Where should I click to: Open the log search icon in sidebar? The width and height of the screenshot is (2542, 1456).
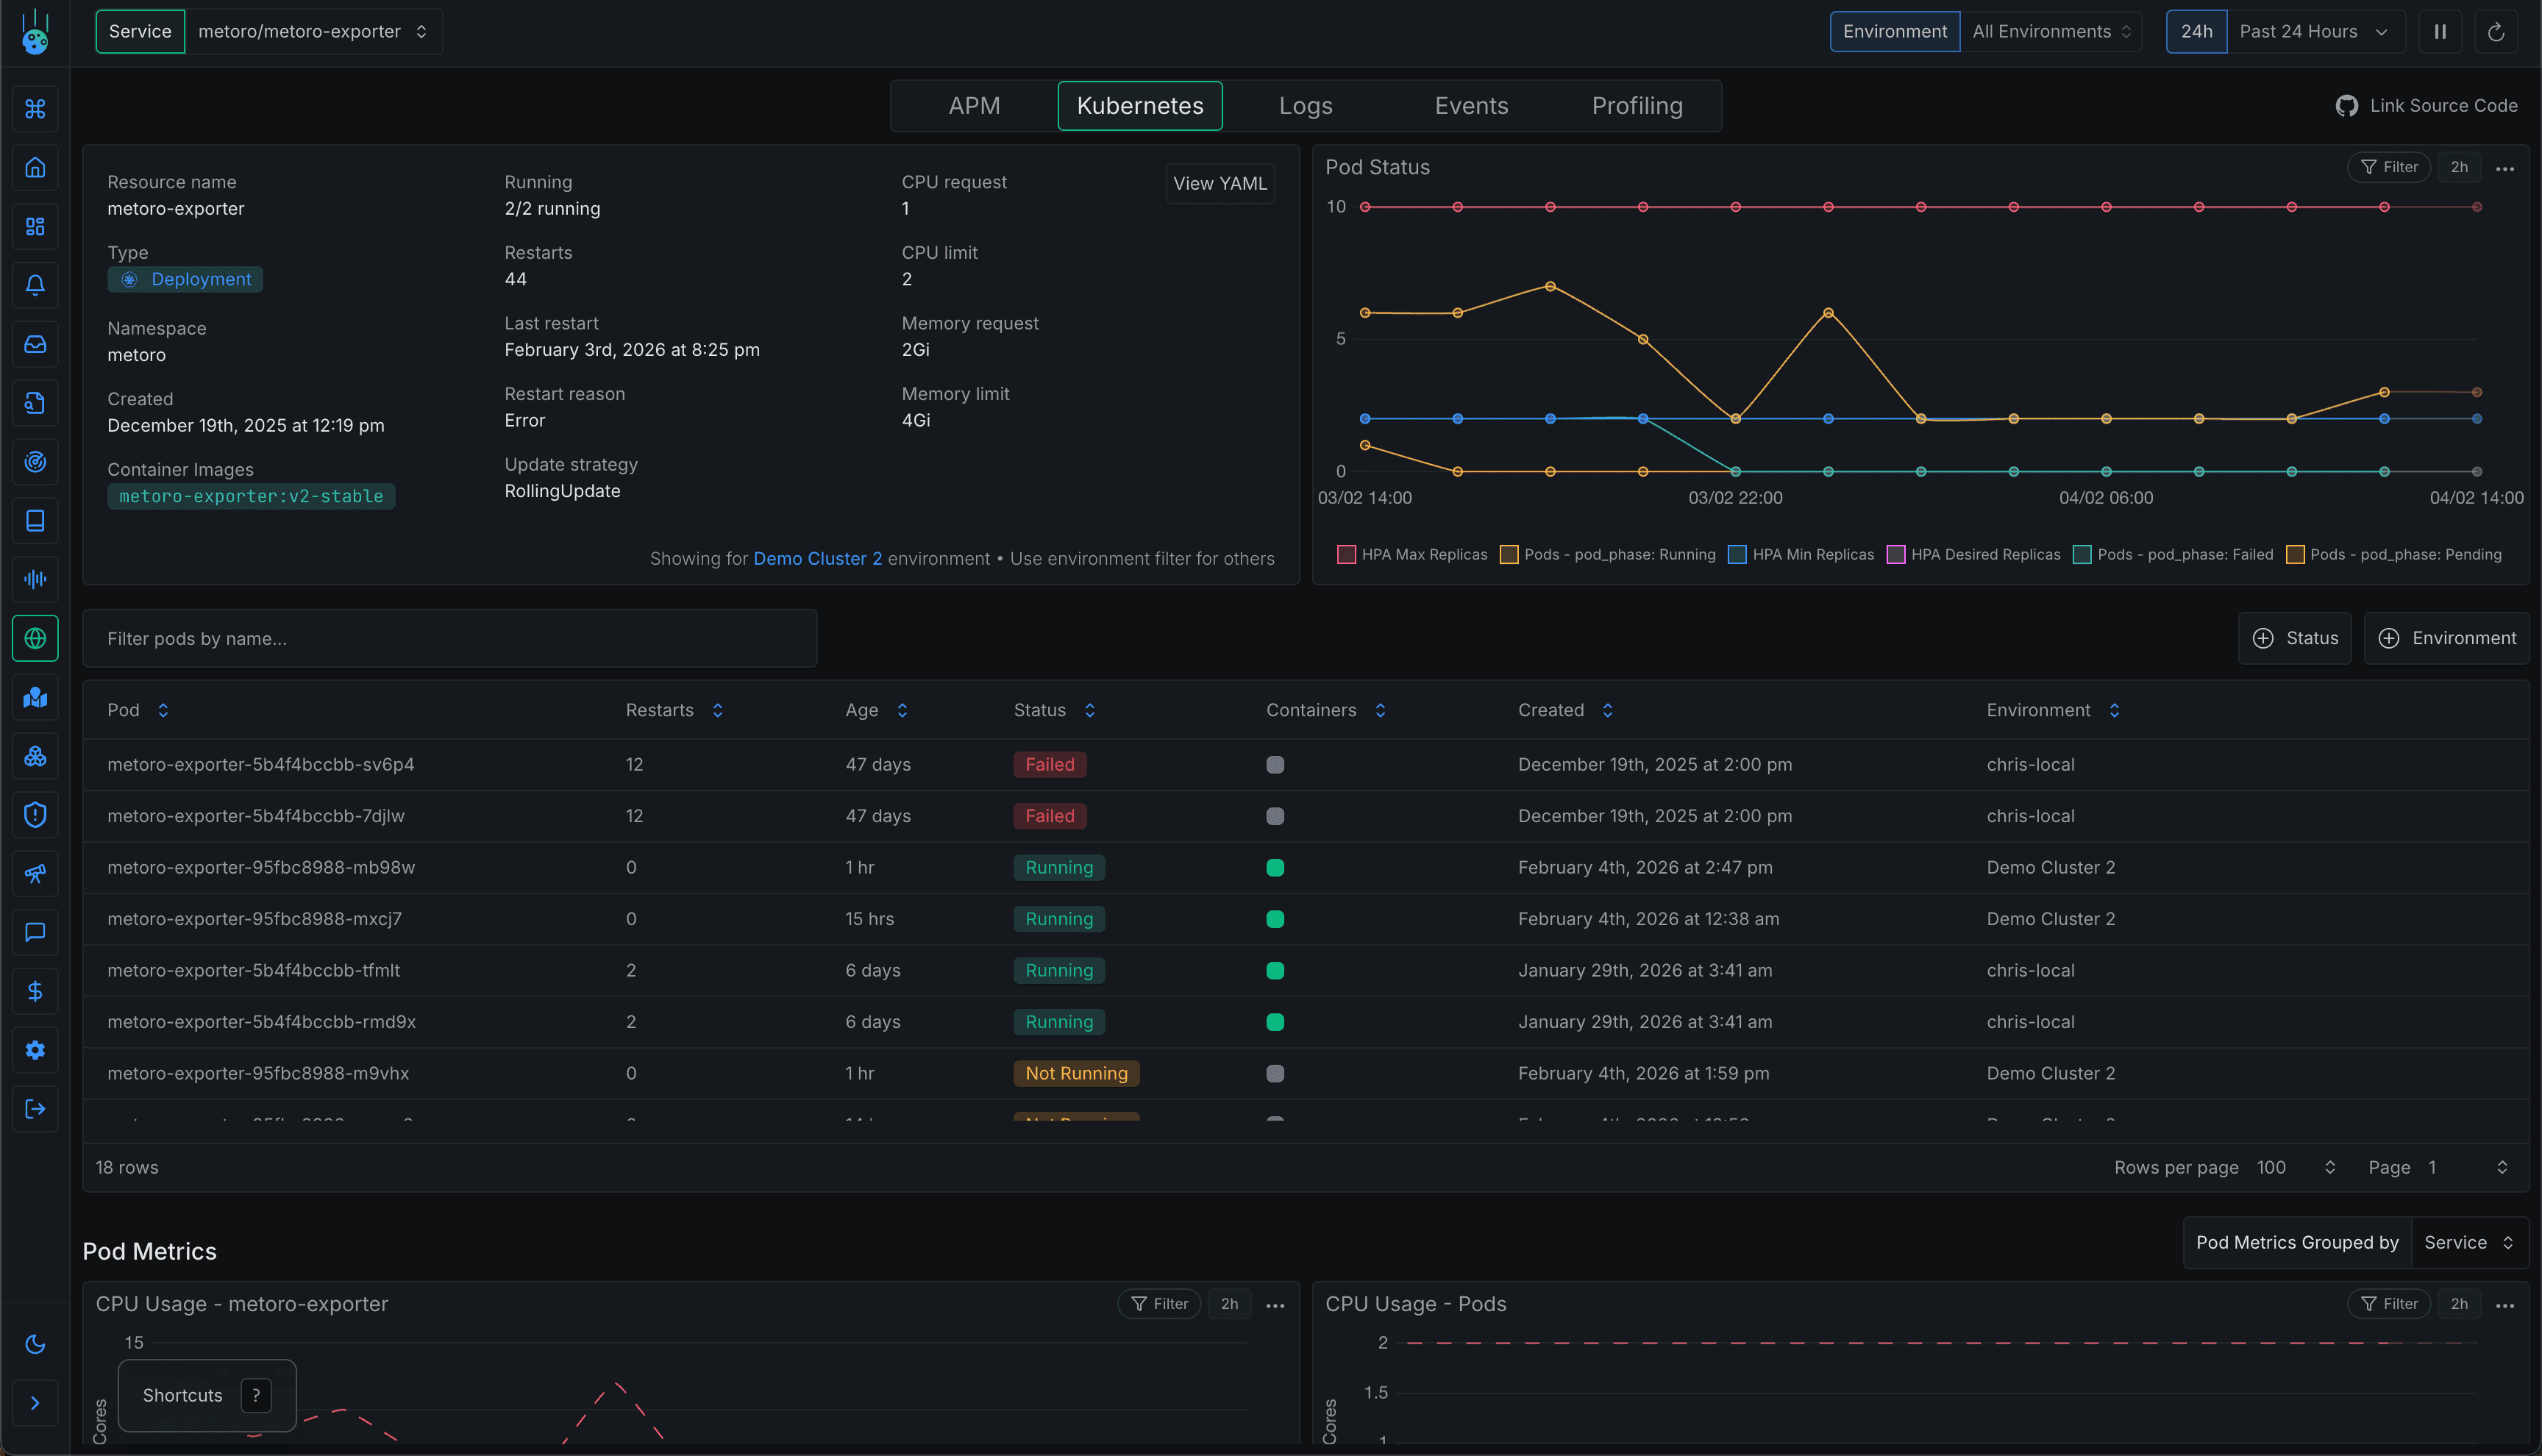(x=35, y=403)
